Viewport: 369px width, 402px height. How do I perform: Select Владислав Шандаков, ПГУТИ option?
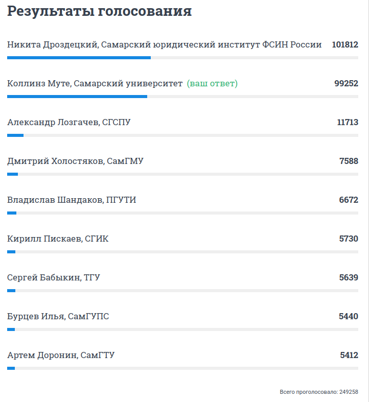pos(72,200)
